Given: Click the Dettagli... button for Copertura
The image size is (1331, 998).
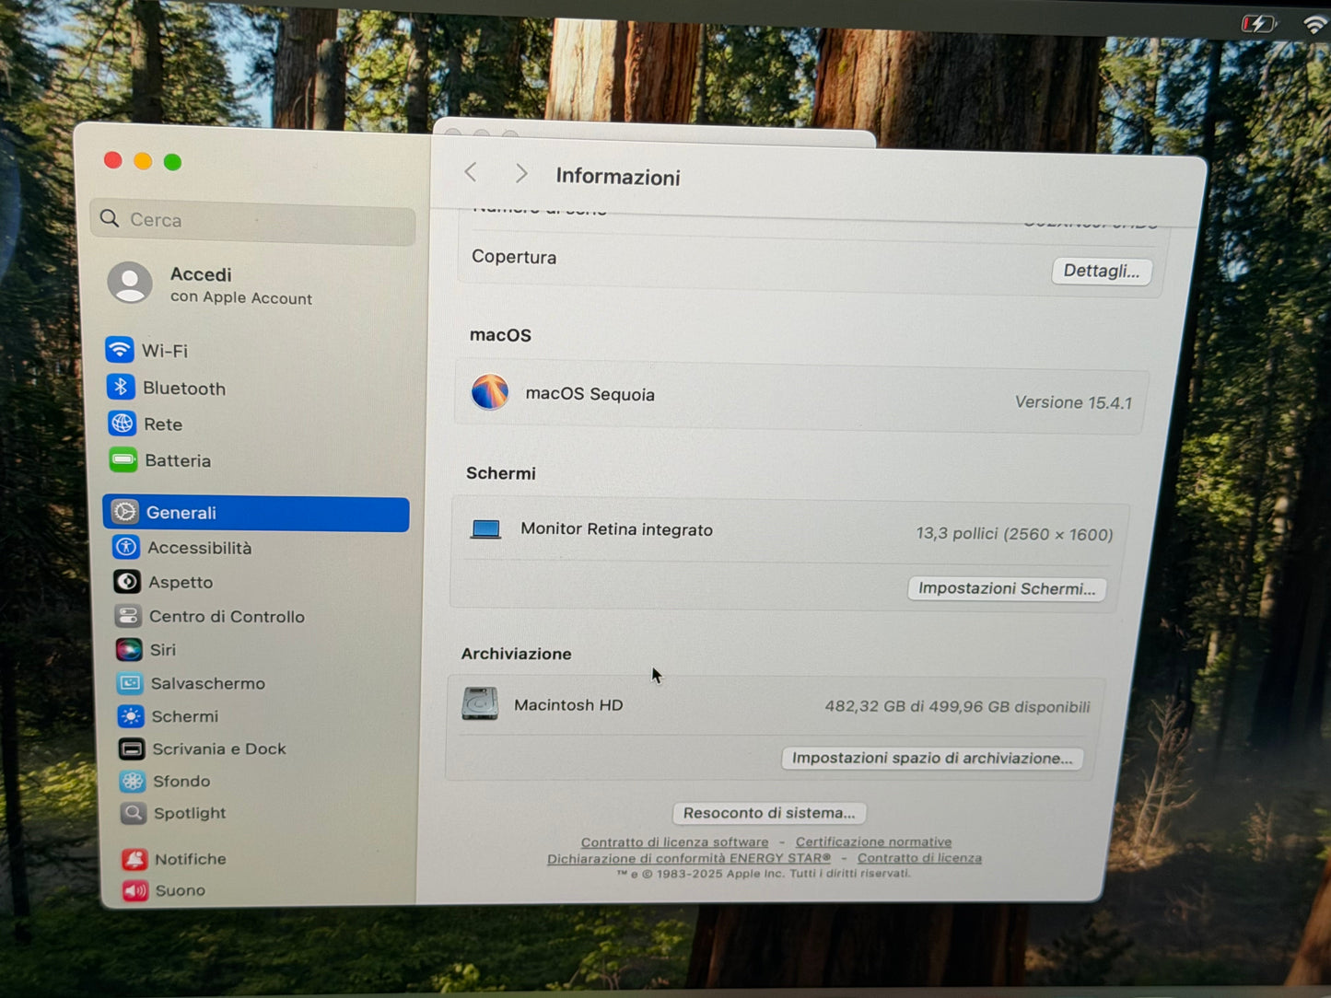Looking at the screenshot, I should tap(1102, 271).
